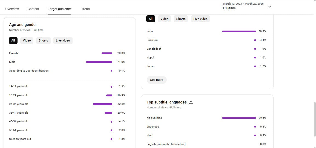316x148 pixels.
Task: Filter Age and gender by Live video
Action: click(63, 40)
